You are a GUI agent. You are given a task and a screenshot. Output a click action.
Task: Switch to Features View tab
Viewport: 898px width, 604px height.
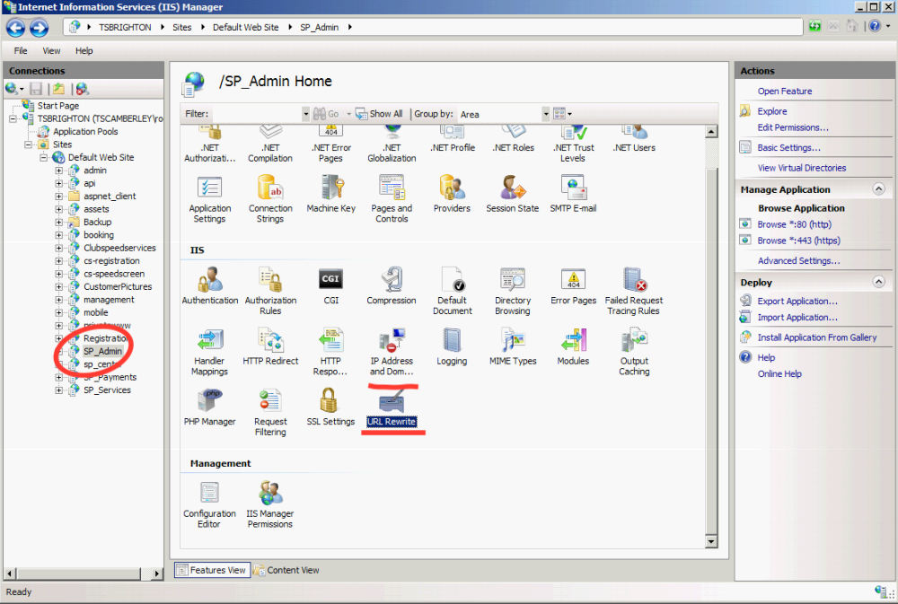213,570
